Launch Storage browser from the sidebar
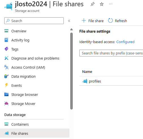Viewport: 143px width, 139px height. [x=25, y=94]
